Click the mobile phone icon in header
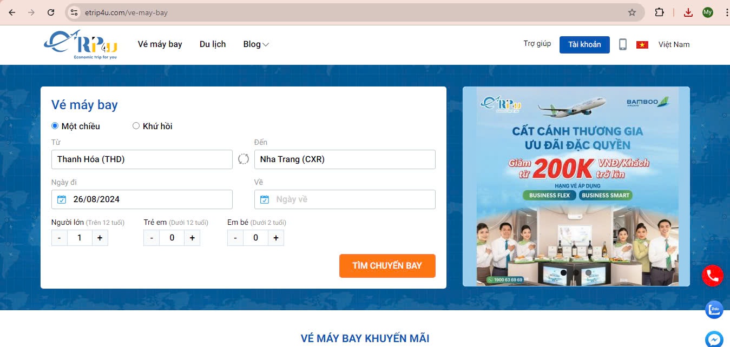The width and height of the screenshot is (730, 347). pyautogui.click(x=623, y=44)
